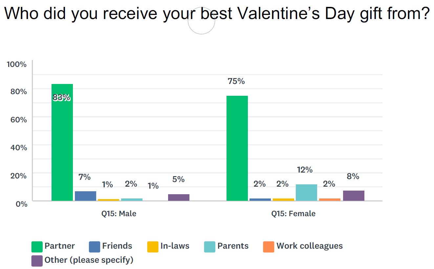Click the 100% y-axis label
The height and width of the screenshot is (269, 434).
(x=17, y=64)
